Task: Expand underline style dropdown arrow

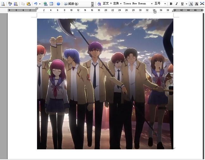Action: (186, 4)
